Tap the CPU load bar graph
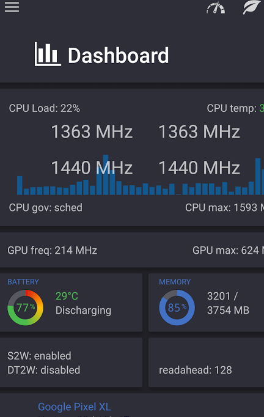Image resolution: width=264 pixels, height=417 pixels. 141,175
